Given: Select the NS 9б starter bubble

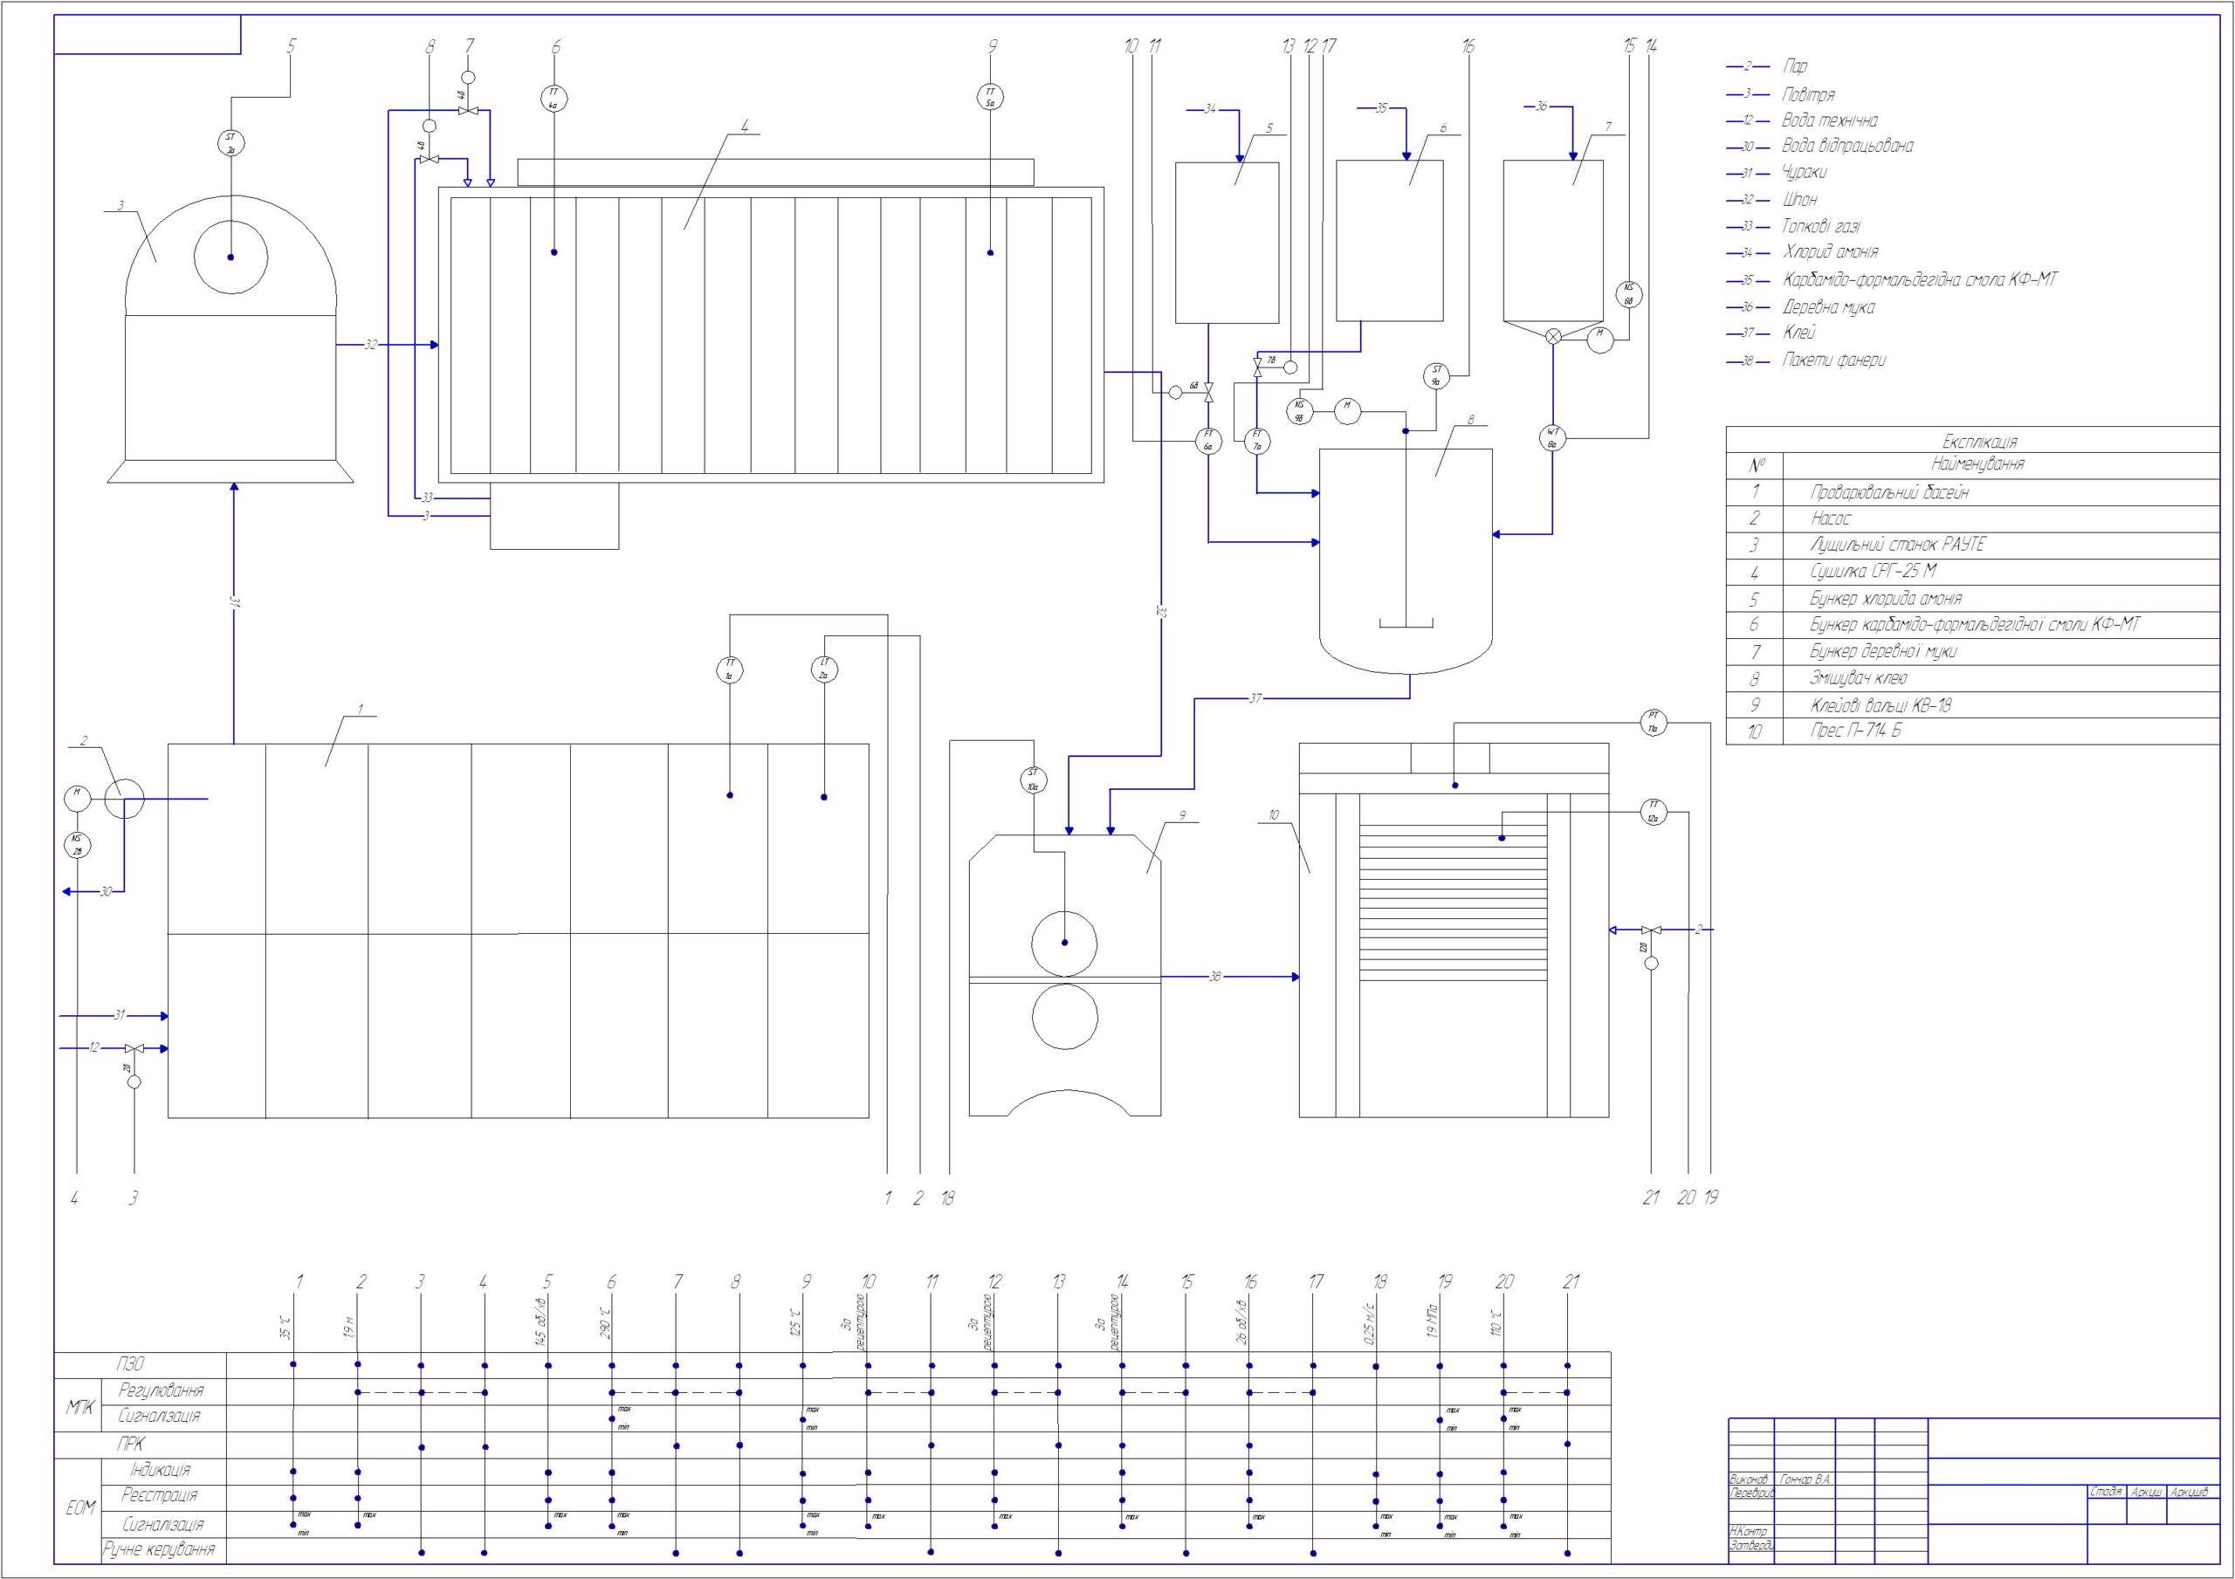Looking at the screenshot, I should (1298, 410).
